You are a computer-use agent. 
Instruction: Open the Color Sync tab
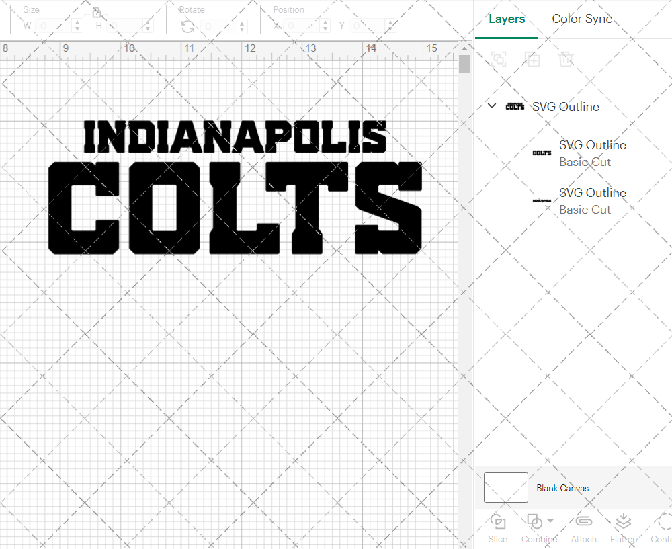[x=582, y=19]
